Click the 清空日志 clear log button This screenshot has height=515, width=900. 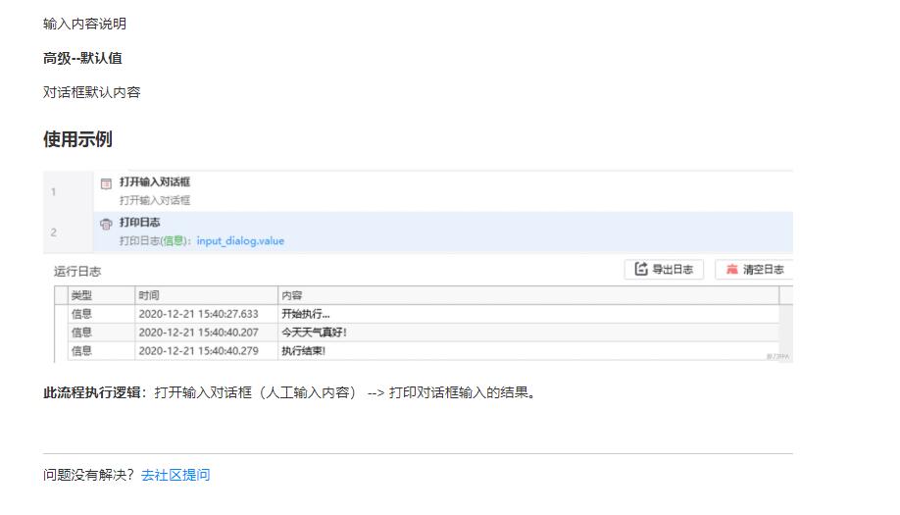(754, 269)
